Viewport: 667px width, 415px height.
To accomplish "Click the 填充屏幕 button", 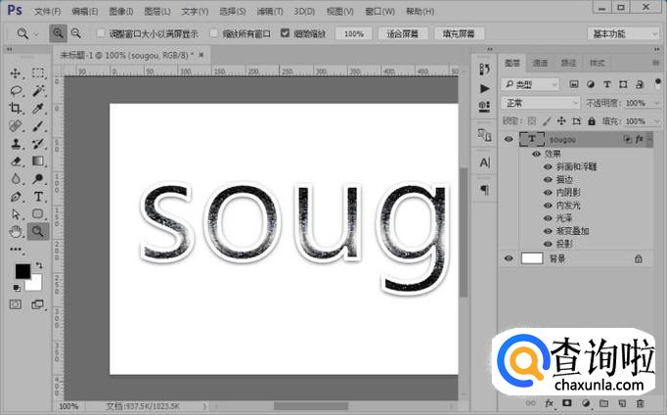I will click(459, 33).
